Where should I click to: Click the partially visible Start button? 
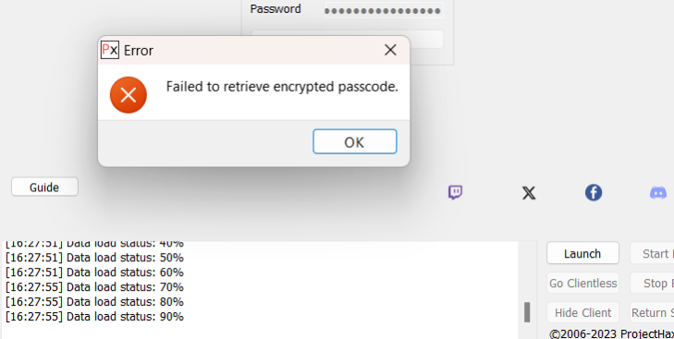pos(652,253)
